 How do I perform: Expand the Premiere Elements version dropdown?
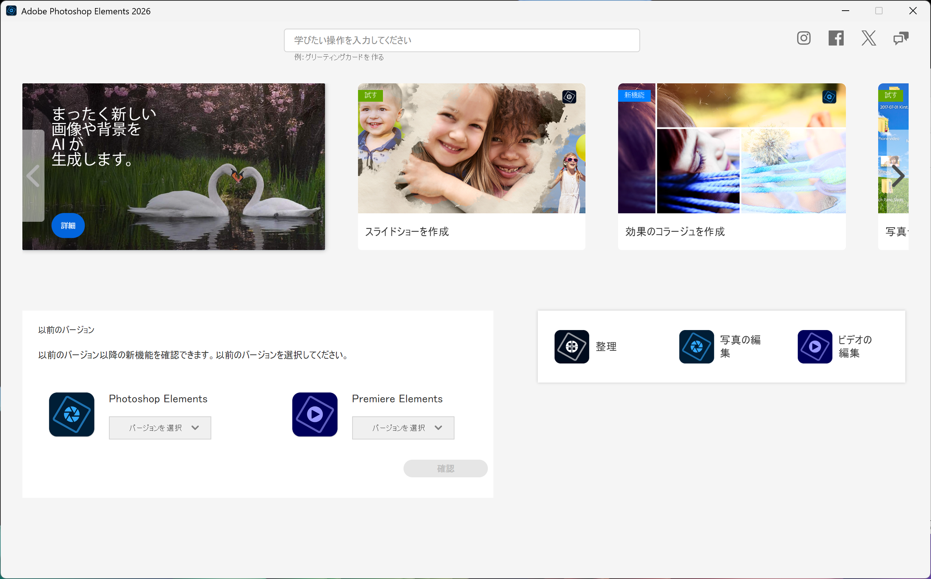point(403,428)
